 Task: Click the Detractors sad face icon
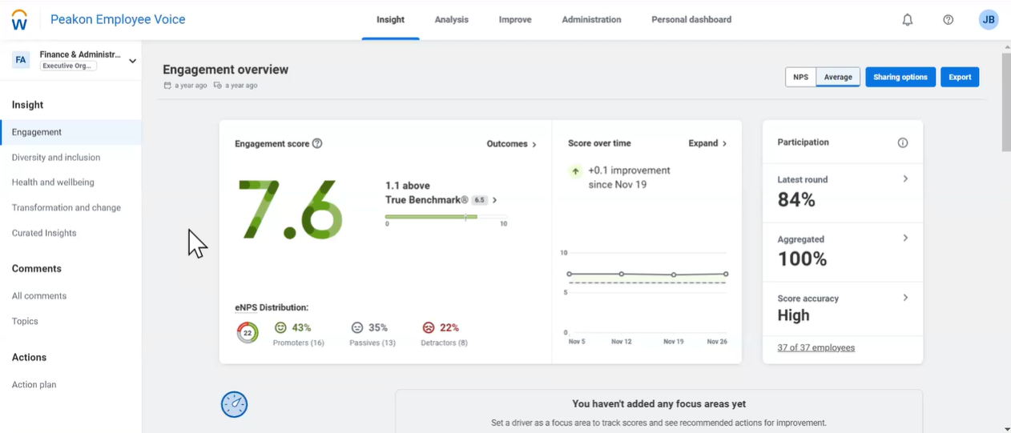pyautogui.click(x=429, y=328)
